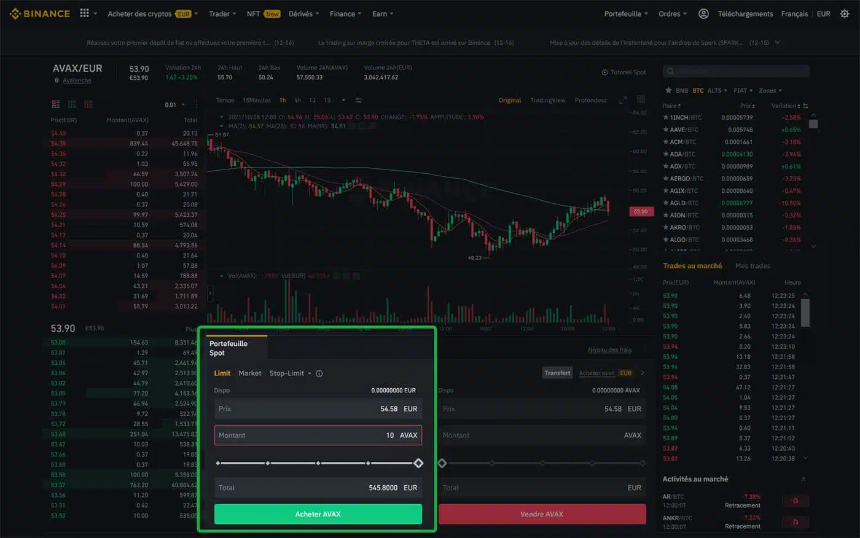This screenshot has height=538, width=860.
Task: Switch to Mes trades tab
Action: point(752,266)
